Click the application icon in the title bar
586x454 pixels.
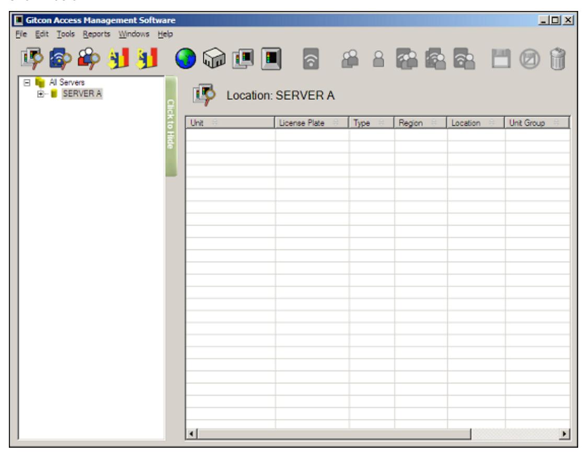(18, 20)
